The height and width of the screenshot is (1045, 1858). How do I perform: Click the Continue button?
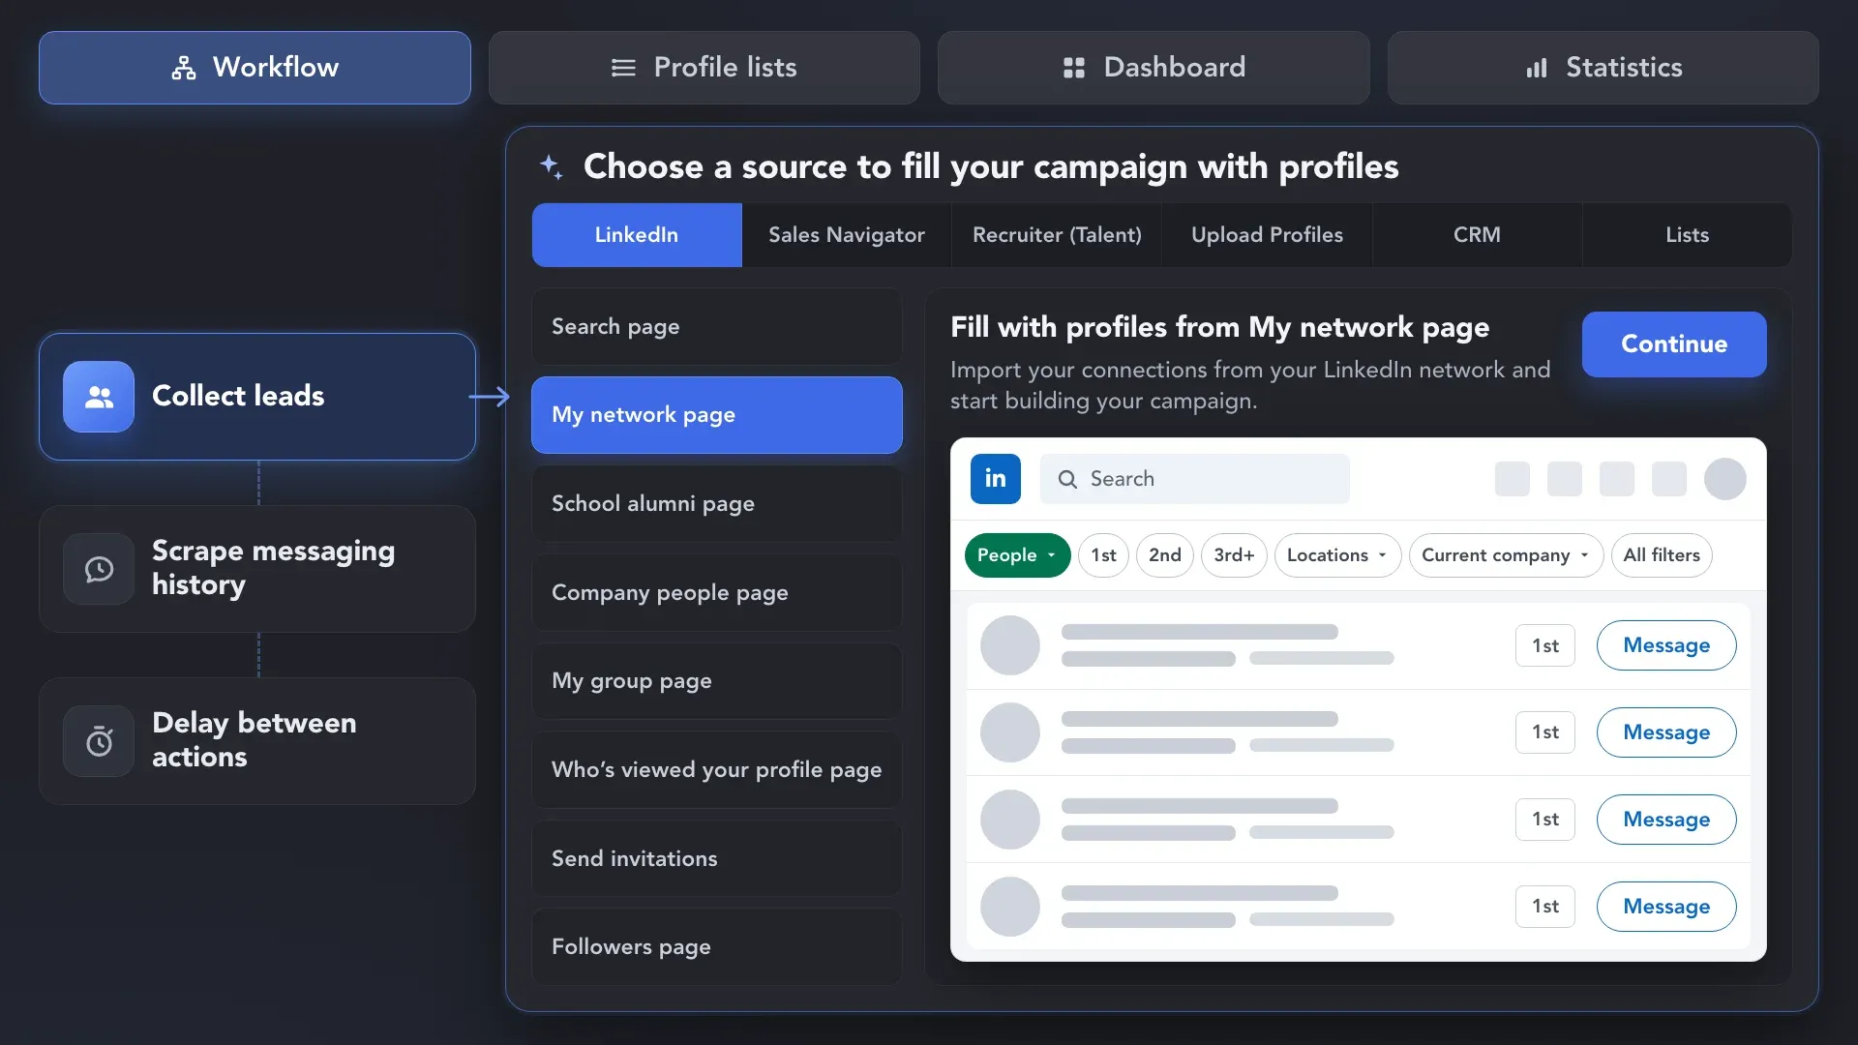[x=1674, y=344]
